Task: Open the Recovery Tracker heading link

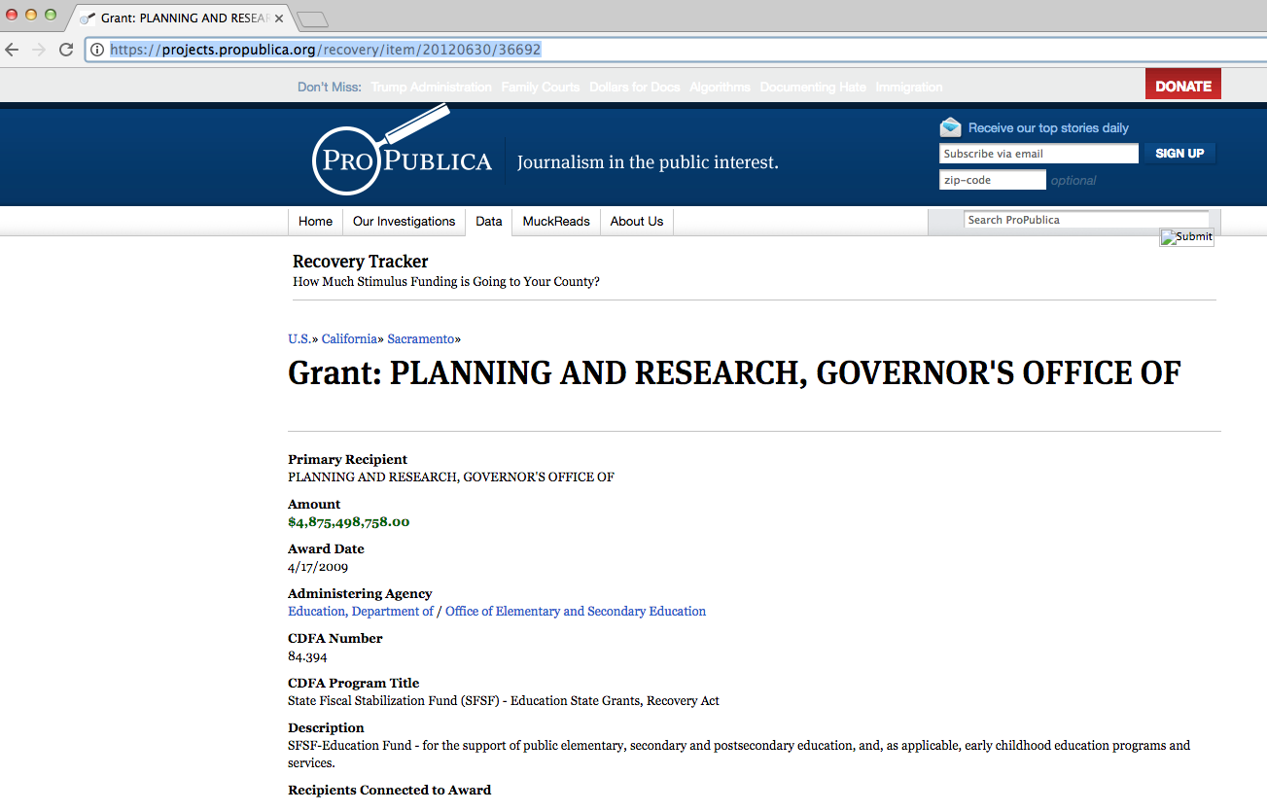Action: (x=360, y=262)
